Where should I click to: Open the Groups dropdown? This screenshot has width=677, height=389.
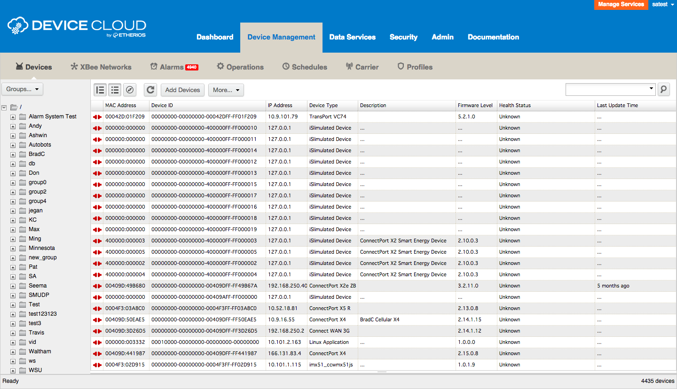23,89
